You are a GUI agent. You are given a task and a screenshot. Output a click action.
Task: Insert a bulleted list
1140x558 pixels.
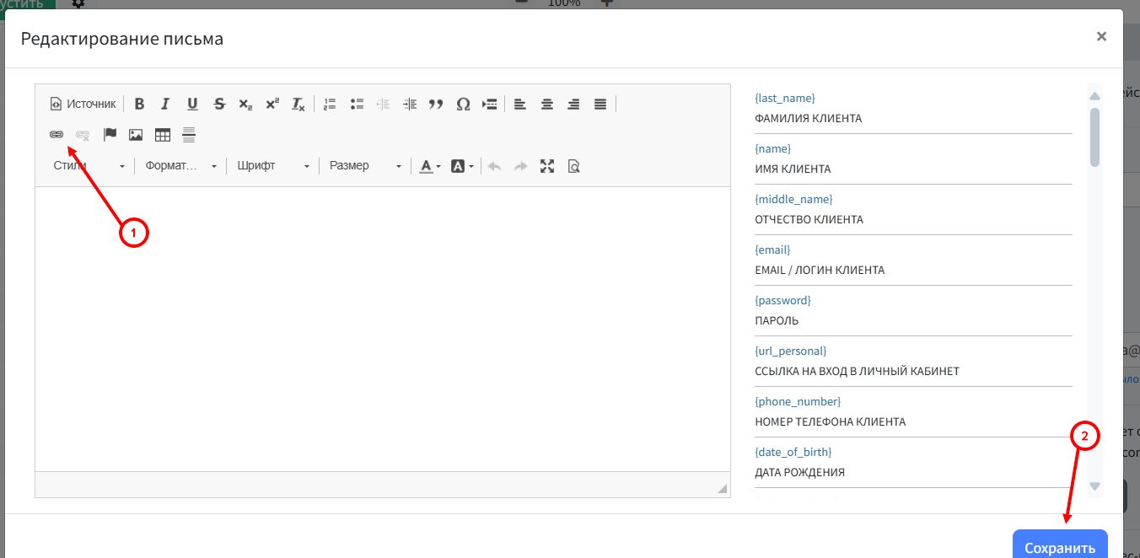point(357,104)
